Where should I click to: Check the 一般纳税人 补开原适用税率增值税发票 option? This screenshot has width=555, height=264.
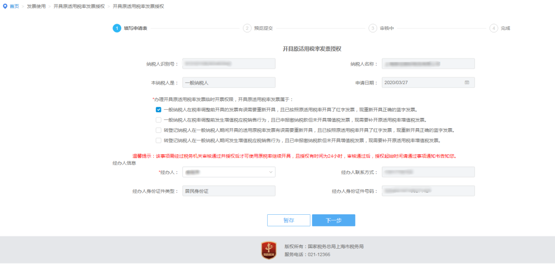(x=158, y=119)
